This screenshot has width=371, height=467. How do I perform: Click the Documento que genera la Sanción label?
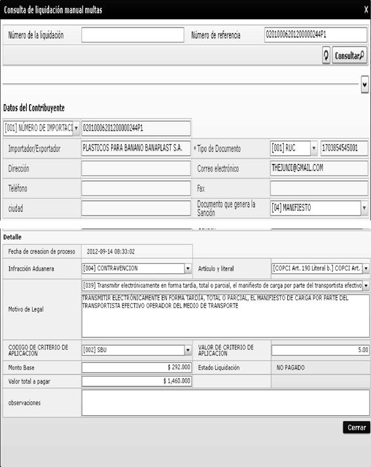tap(226, 208)
